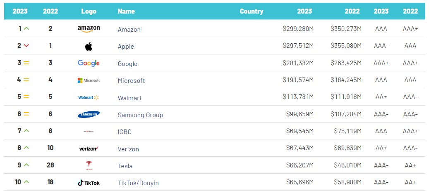Click the TikTok logo
Screen dimensions: 431x193
[x=89, y=183]
